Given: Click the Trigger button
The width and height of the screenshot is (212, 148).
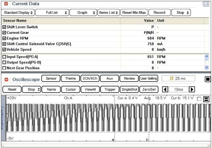Looking at the screenshot, I should pyautogui.click(x=110, y=90).
